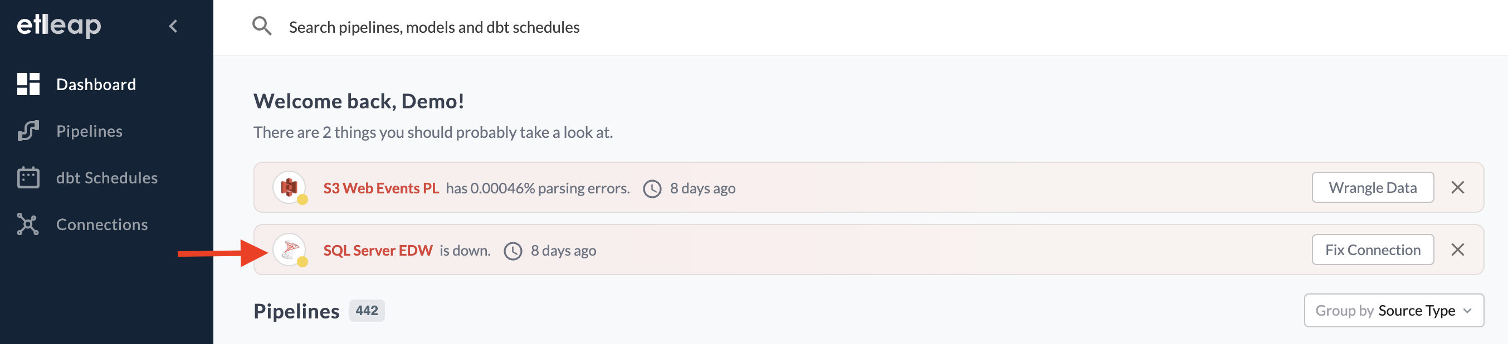Dismiss the S3 parsing errors alert
The image size is (1508, 344).
click(1457, 187)
